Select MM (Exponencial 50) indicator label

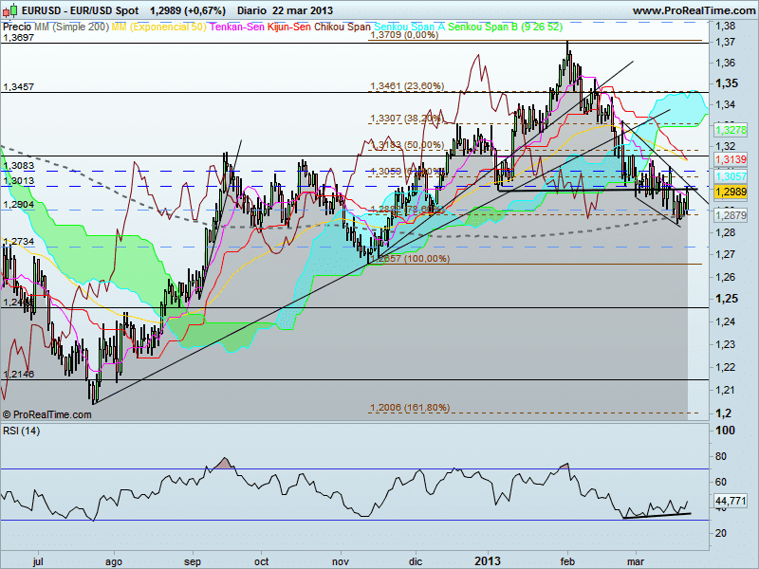click(158, 28)
